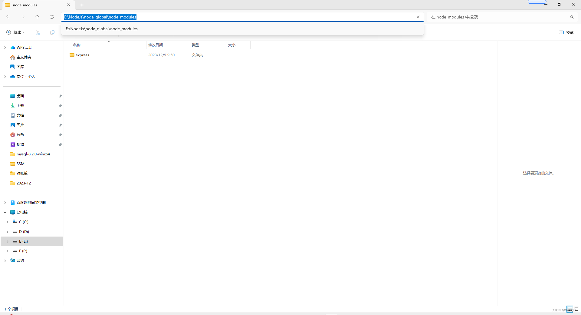Viewport: 581px width, 315px height.
Task: Open 视频 videos quick access
Action: click(20, 144)
